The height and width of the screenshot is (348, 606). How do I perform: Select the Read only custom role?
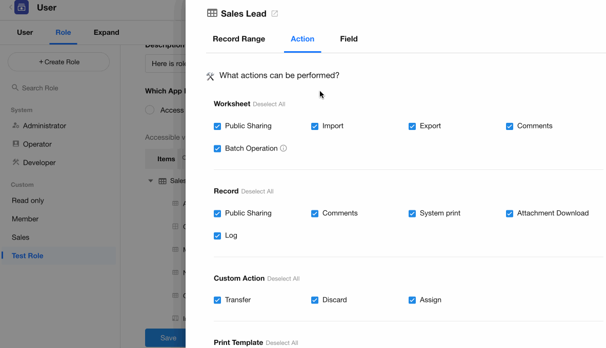[28, 201]
